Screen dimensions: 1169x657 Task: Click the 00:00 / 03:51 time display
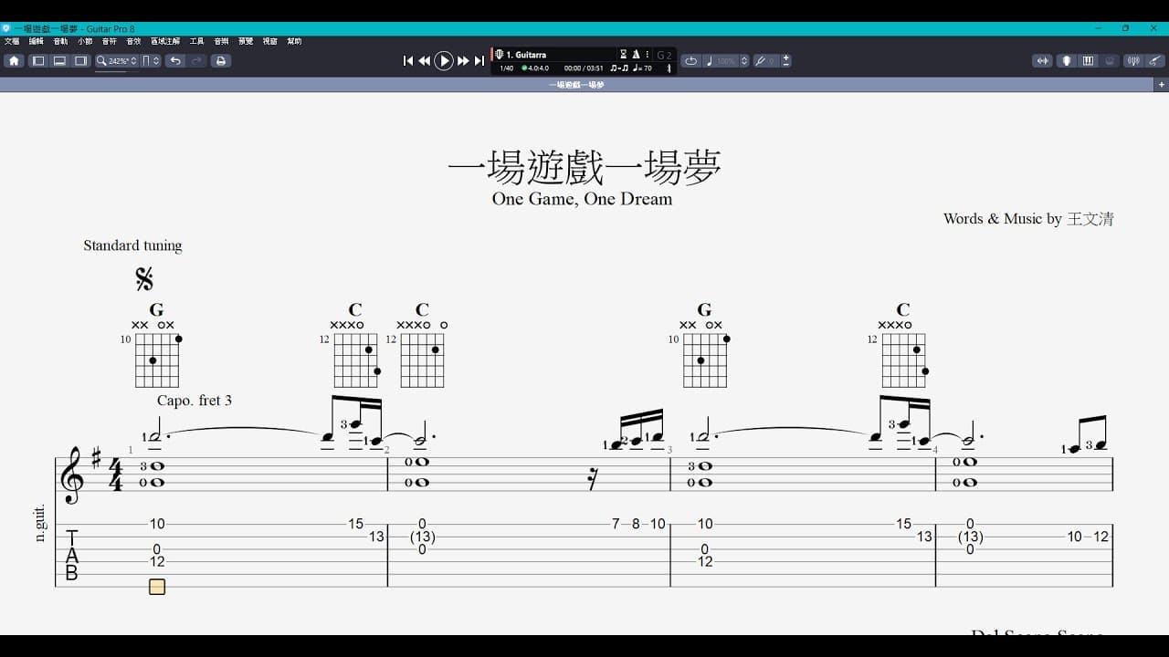point(584,68)
